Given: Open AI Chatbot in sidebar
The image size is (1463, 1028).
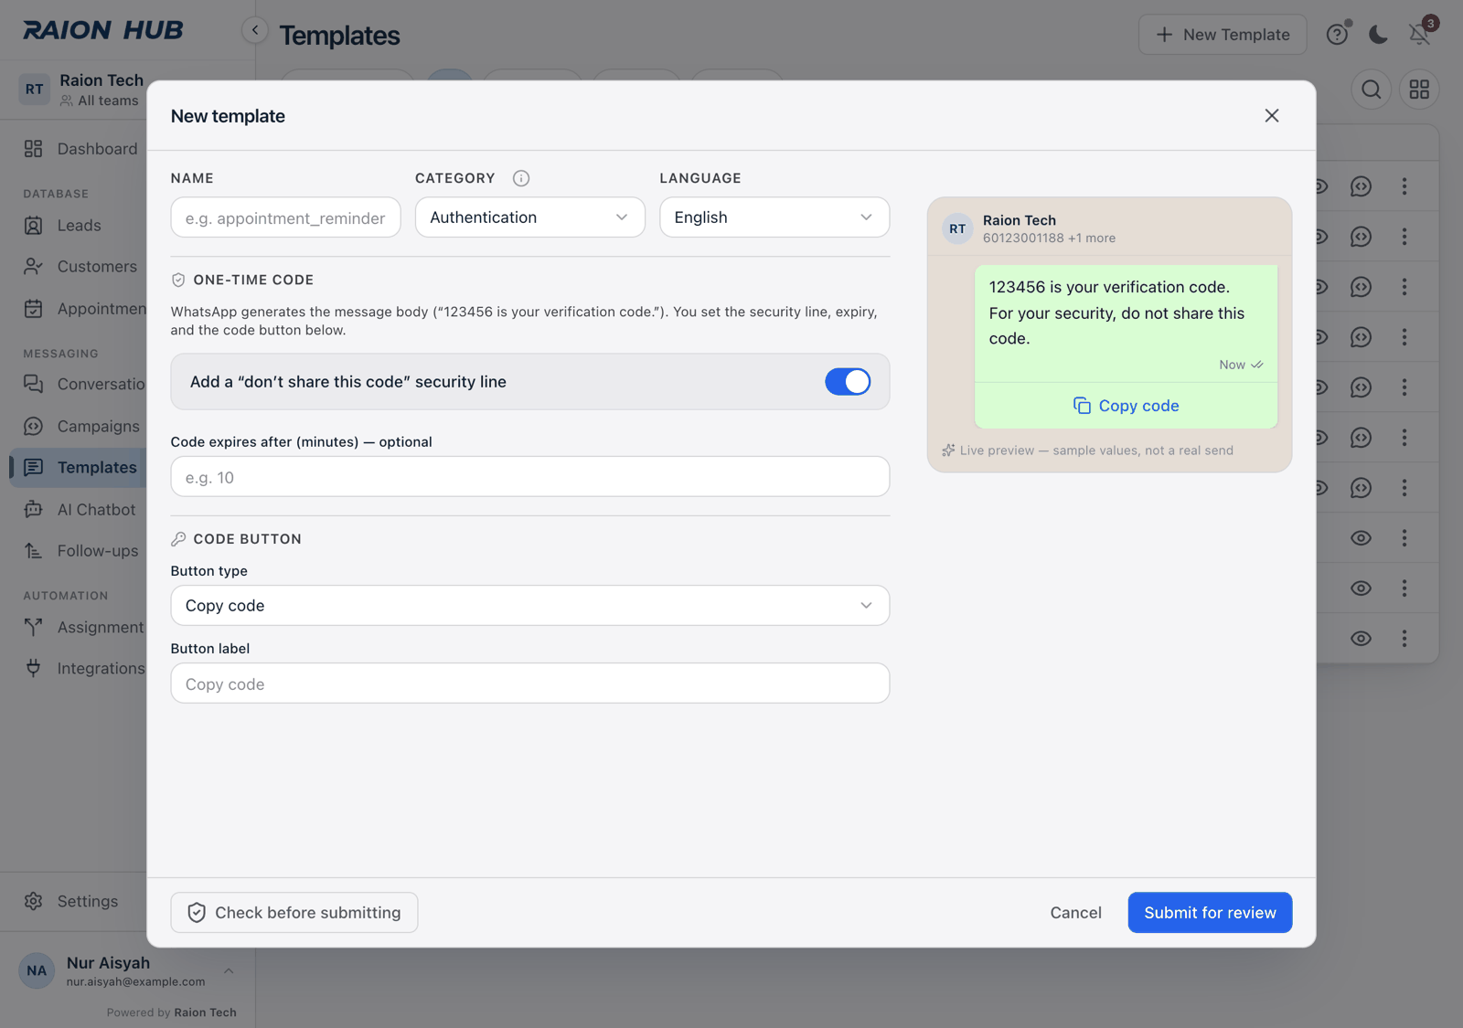Looking at the screenshot, I should [x=80, y=510].
